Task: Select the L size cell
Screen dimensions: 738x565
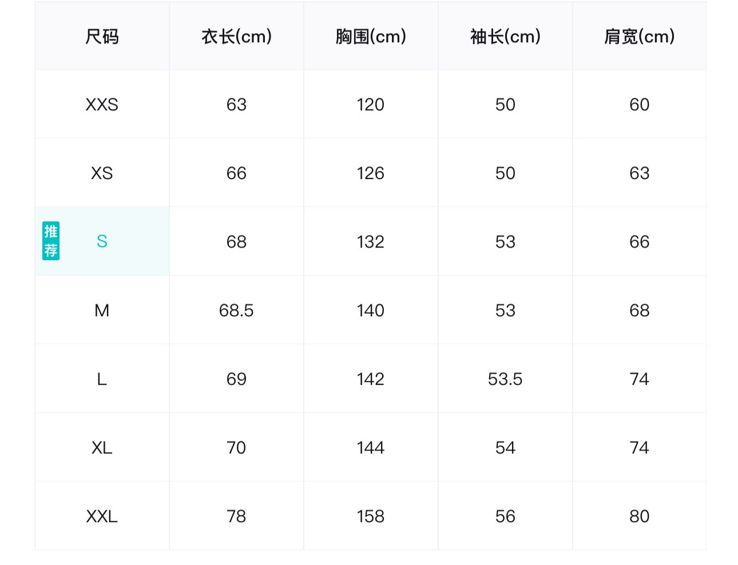Action: tap(102, 379)
